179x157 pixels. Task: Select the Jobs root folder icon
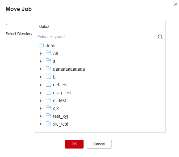(x=41, y=45)
